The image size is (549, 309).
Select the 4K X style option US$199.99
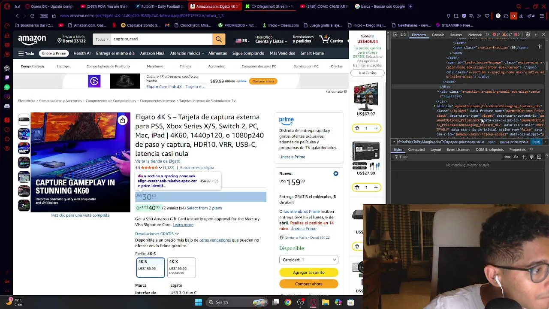[x=181, y=267]
